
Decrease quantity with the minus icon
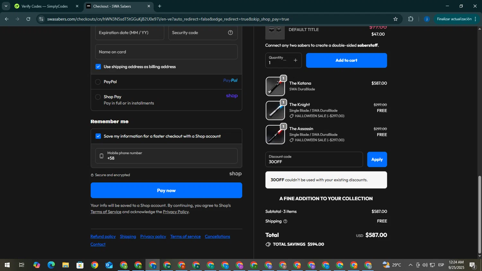[x=285, y=60]
